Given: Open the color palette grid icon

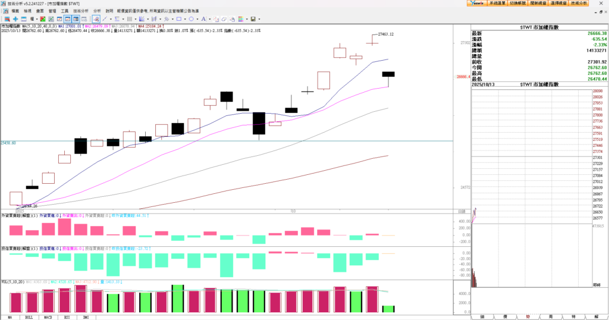Looking at the screenshot, I should pos(240,19).
